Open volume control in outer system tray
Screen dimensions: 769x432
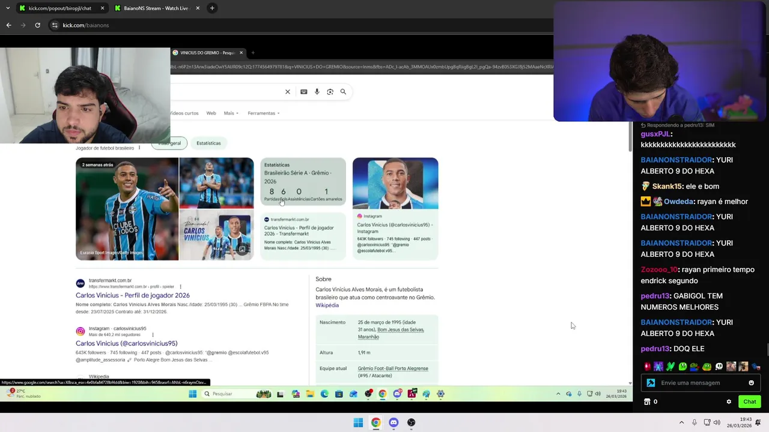click(x=717, y=422)
